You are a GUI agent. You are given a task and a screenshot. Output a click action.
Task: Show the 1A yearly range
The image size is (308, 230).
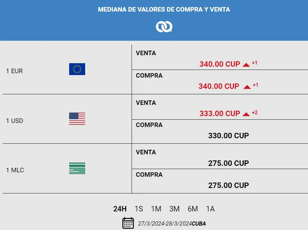click(x=210, y=209)
